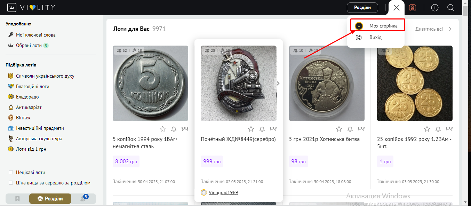Open Розділи button in top header
The image size is (471, 206).
(x=362, y=8)
